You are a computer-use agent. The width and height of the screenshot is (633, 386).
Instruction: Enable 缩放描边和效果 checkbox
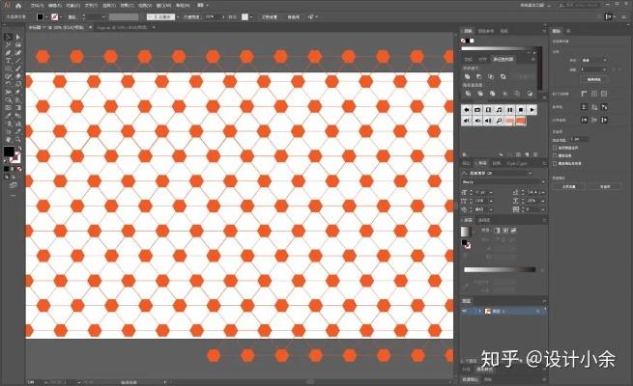point(555,163)
